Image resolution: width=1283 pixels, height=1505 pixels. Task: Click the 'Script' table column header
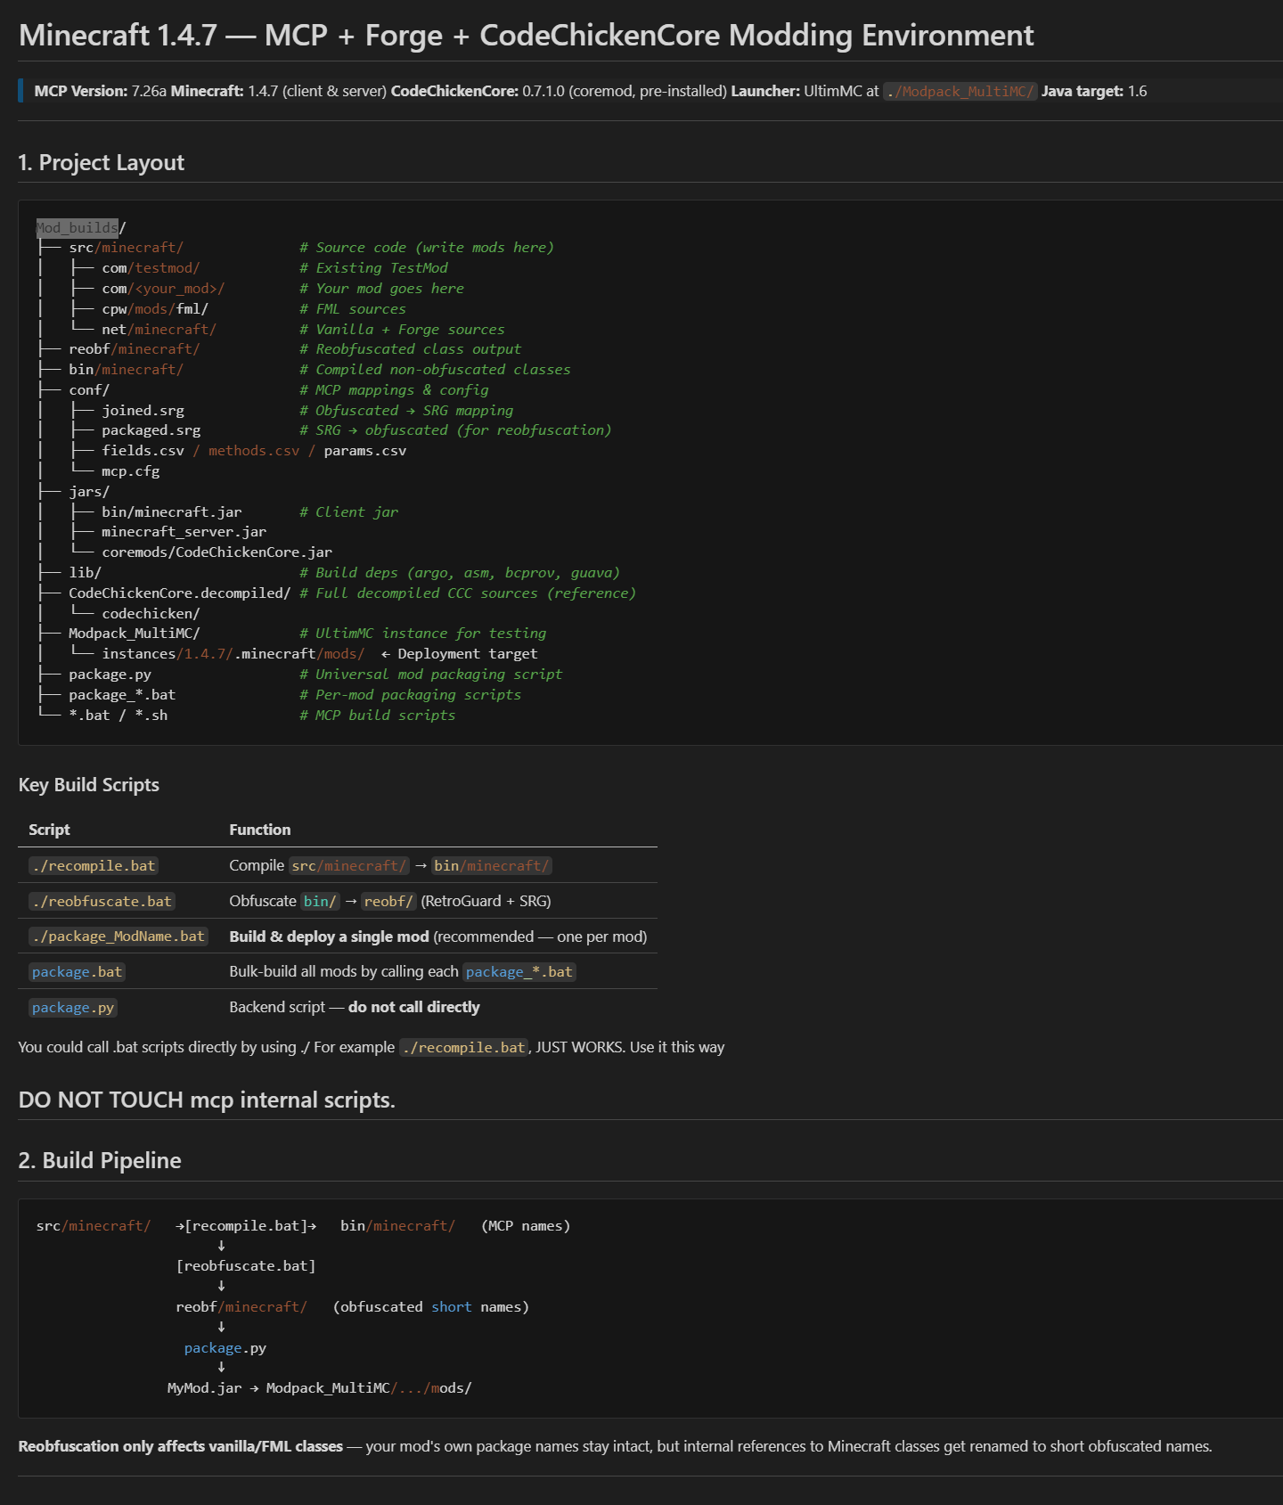49,830
